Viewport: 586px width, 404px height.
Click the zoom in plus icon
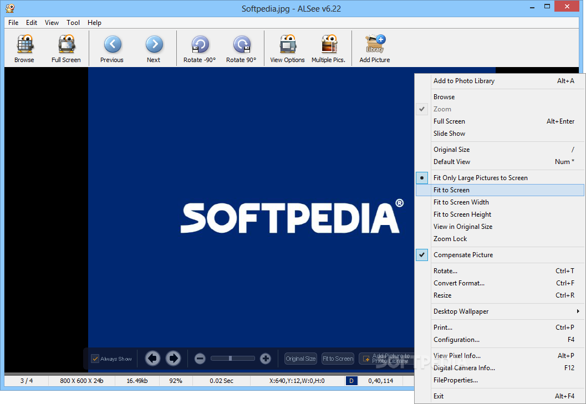tap(266, 359)
